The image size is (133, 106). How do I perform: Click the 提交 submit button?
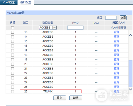(x=60, y=98)
